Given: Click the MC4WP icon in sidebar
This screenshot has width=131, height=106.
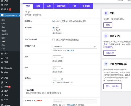Looking at the screenshot, I should click(x=2, y=105).
